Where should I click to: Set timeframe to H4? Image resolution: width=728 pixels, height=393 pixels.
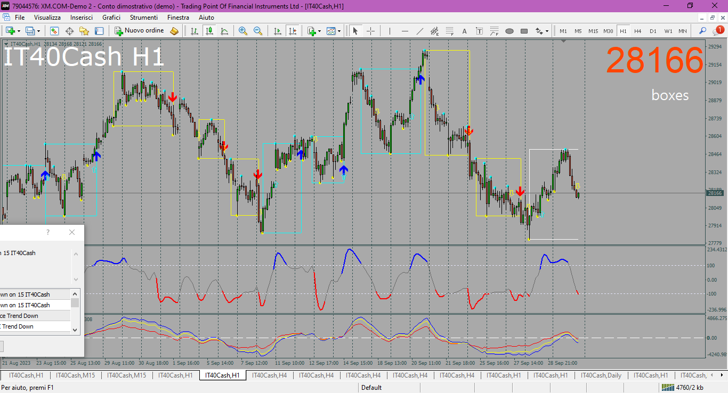(x=638, y=31)
